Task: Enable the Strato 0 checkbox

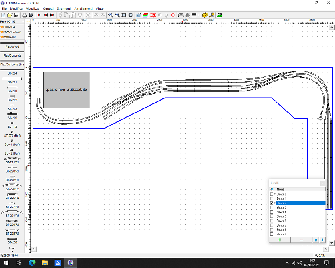Action: click(271, 194)
